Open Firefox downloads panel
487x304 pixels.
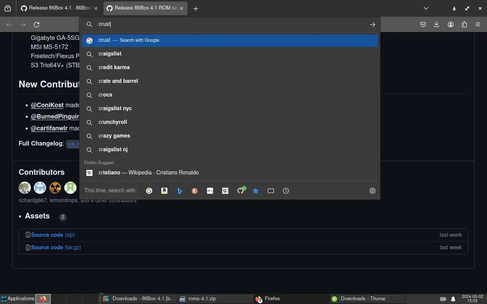click(x=437, y=24)
